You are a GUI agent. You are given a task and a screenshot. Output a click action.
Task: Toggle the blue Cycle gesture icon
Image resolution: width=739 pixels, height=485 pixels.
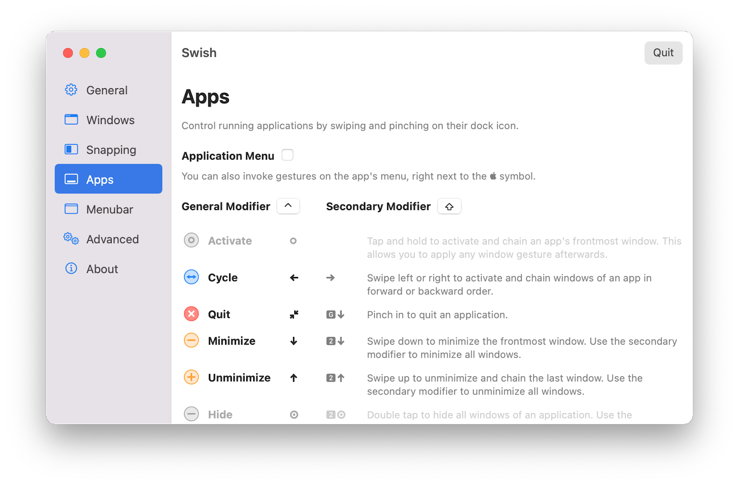pyautogui.click(x=191, y=277)
